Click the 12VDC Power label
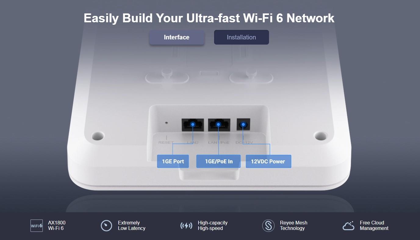 (268, 161)
